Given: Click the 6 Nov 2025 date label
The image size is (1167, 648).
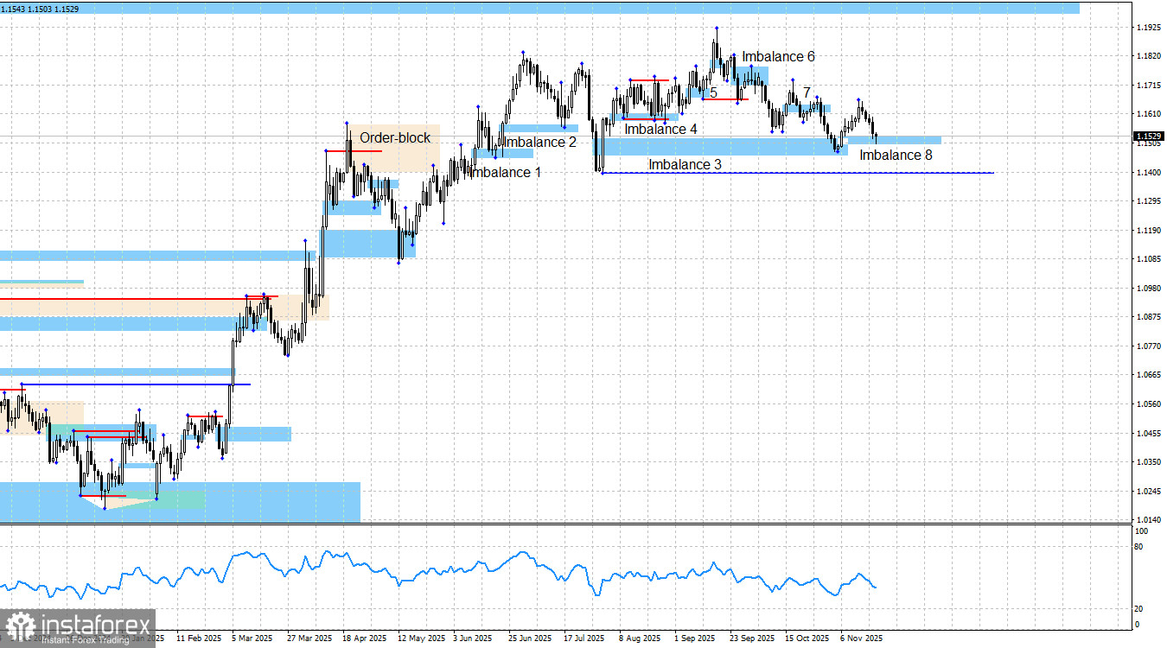Looking at the screenshot, I should point(862,638).
